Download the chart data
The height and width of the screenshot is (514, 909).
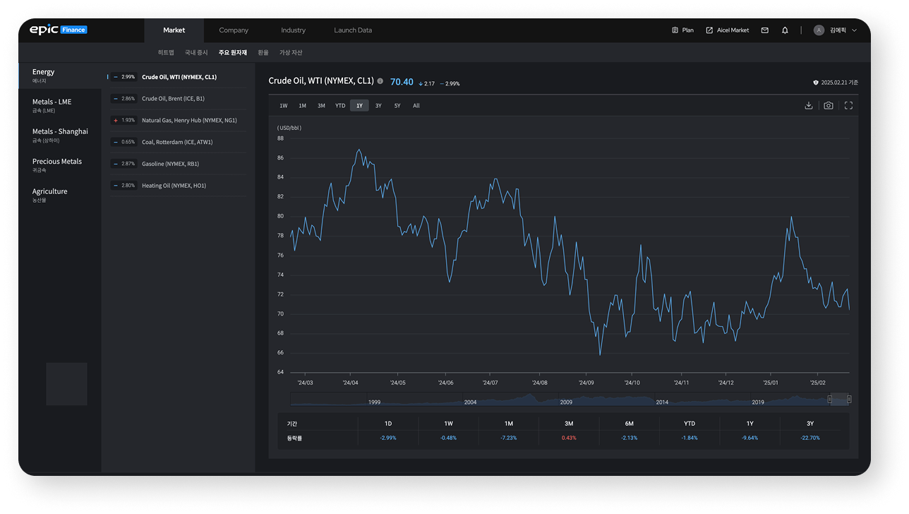[808, 106]
